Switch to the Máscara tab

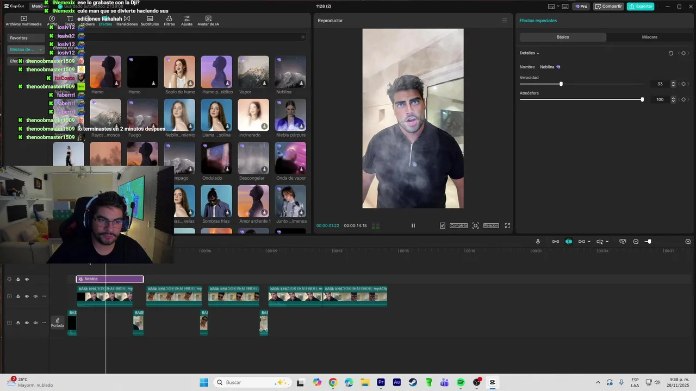649,37
